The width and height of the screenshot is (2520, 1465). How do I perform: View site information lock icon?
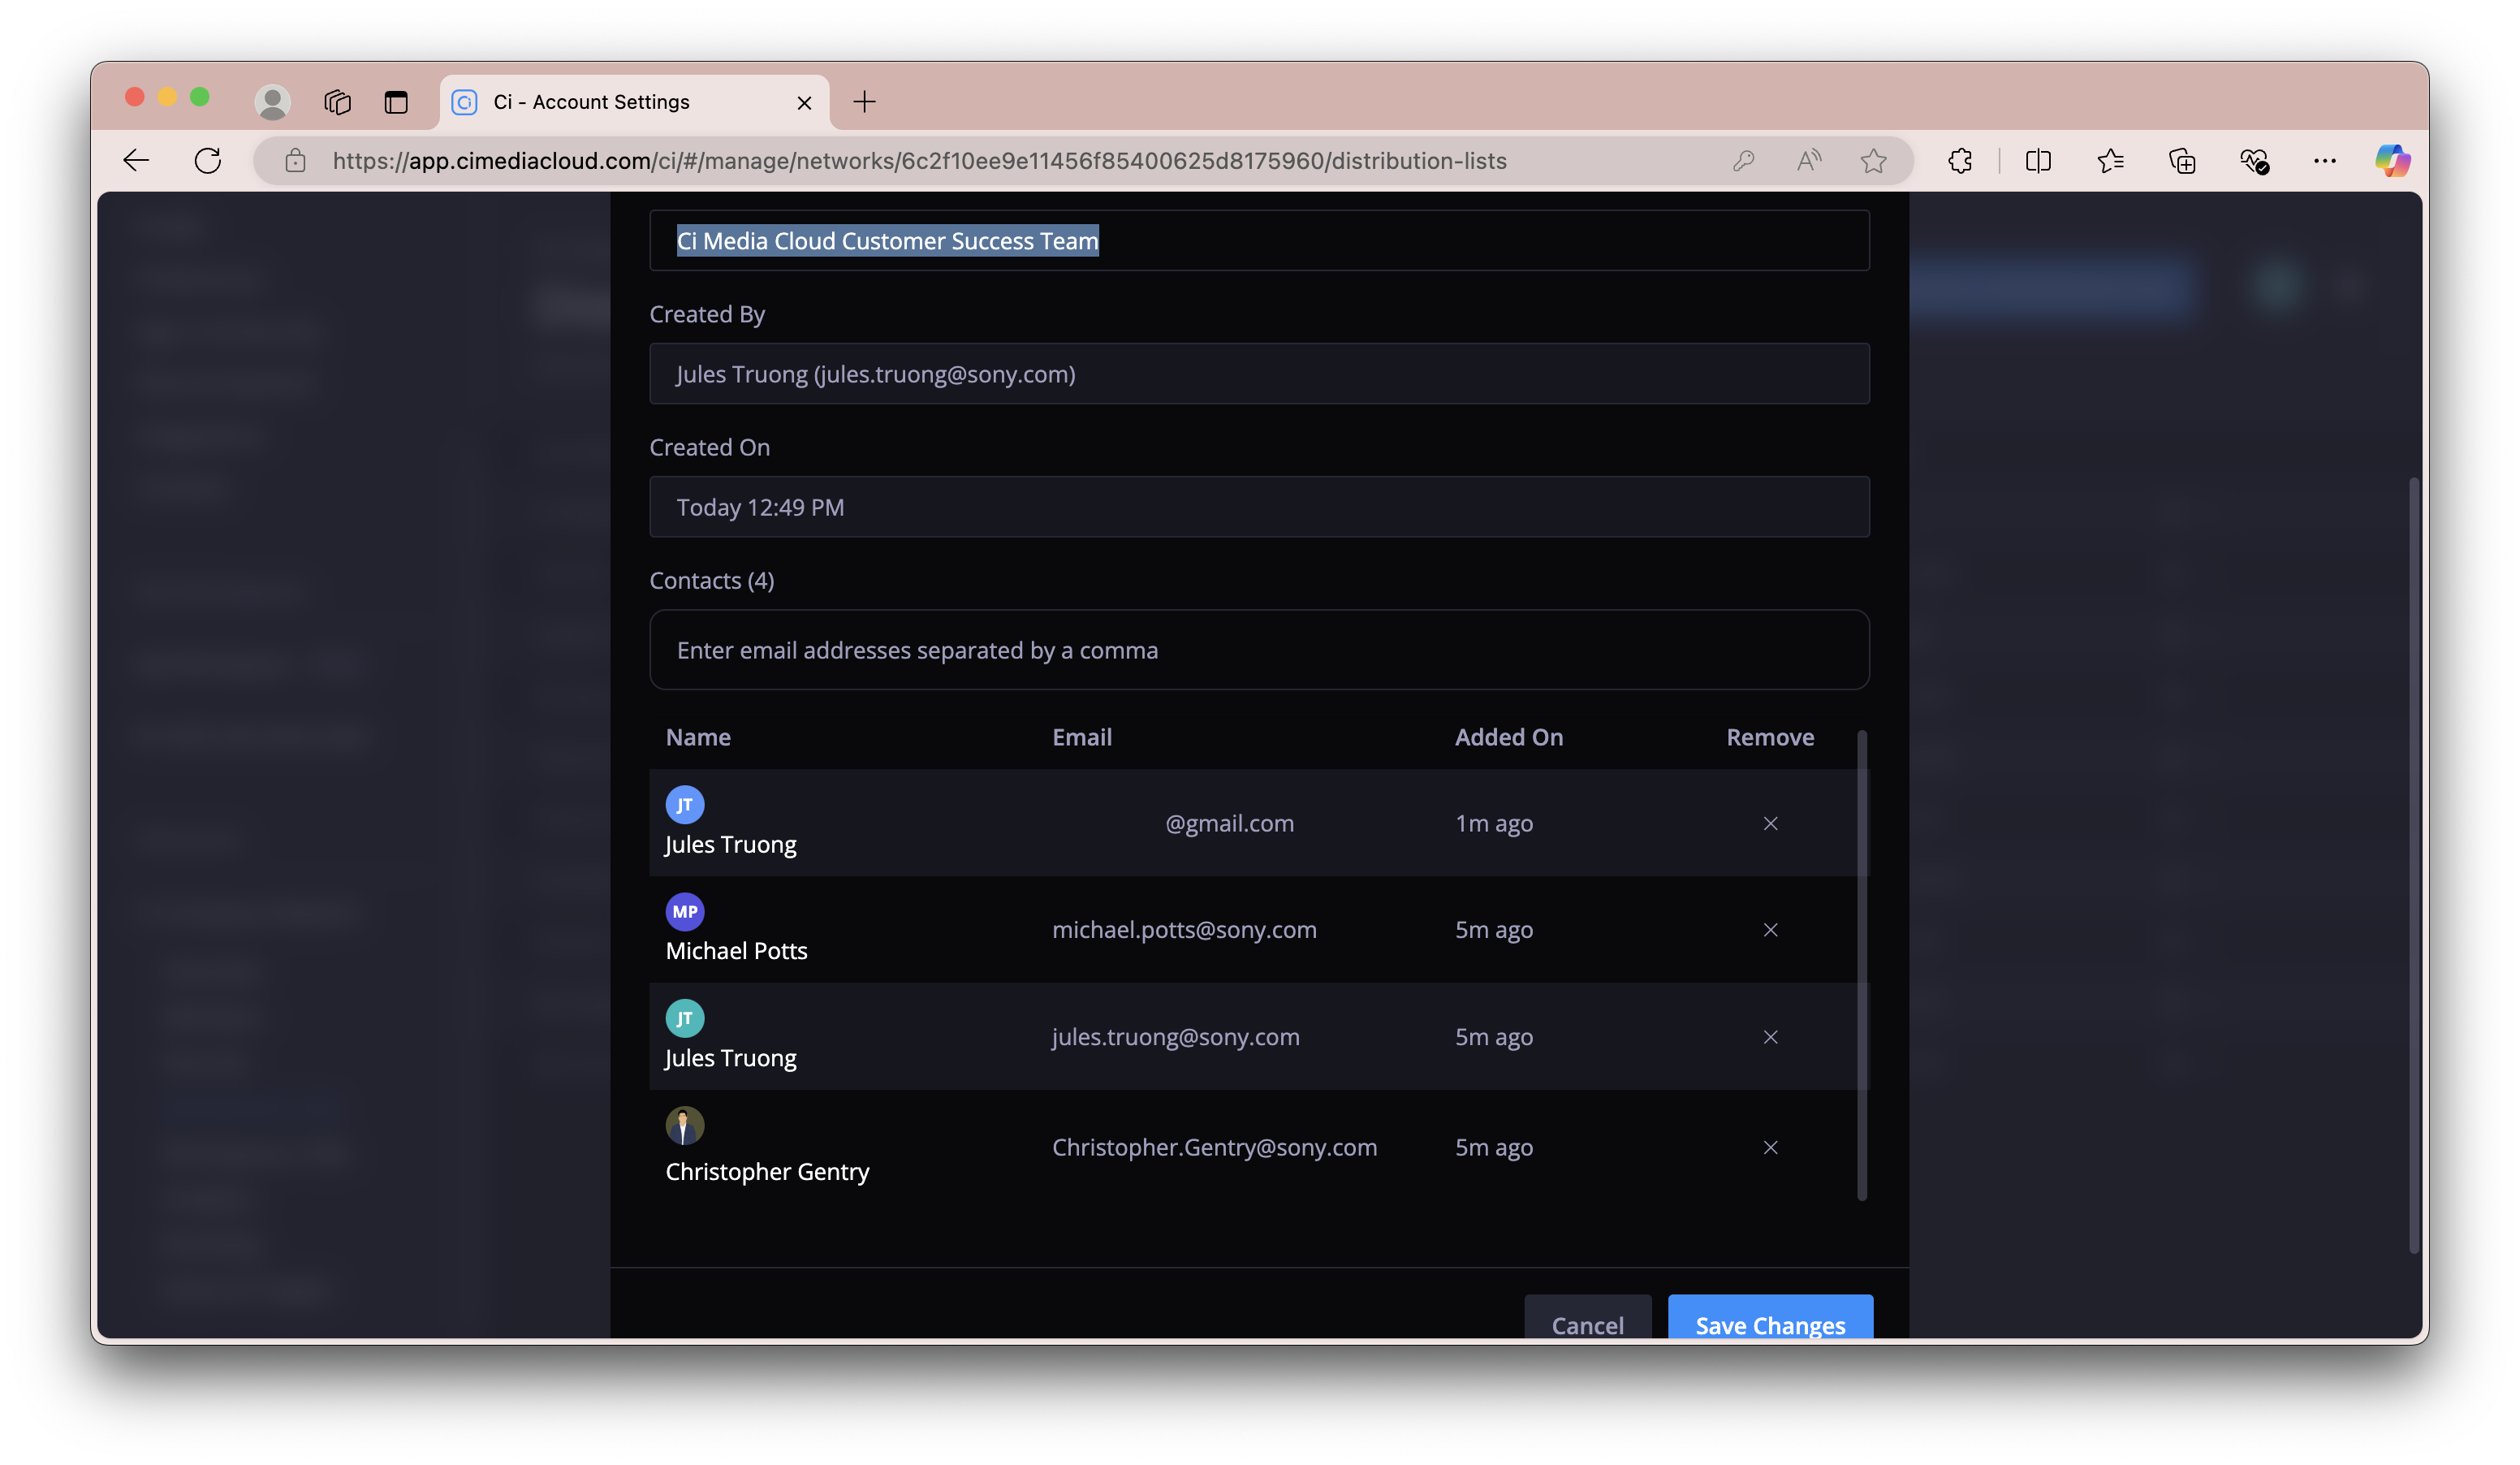(x=295, y=161)
